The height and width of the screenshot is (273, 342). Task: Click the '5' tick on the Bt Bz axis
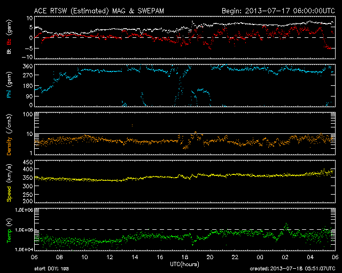coord(31,27)
